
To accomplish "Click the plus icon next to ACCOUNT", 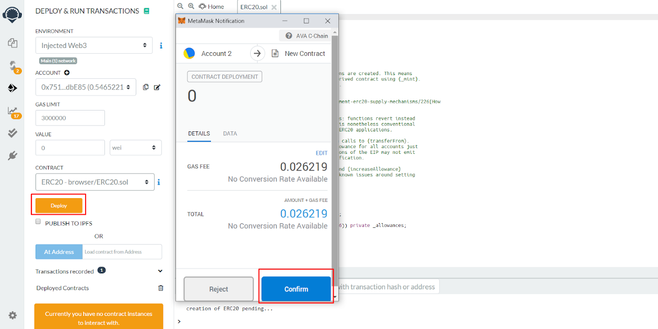I will 67,73.
